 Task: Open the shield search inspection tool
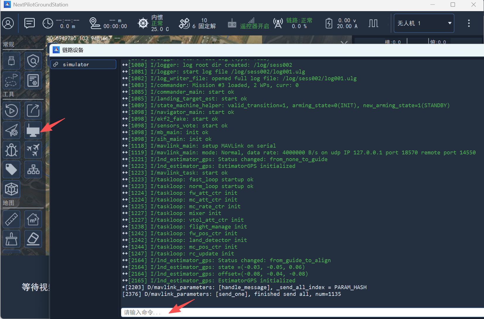click(33, 61)
